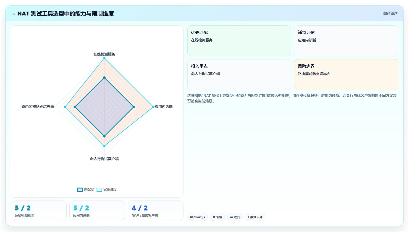Click the icon inside the Chart.js tag
The width and height of the screenshot is (409, 232).
click(x=191, y=217)
